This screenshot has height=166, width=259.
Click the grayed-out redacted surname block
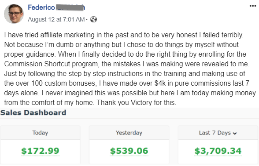[70, 7]
